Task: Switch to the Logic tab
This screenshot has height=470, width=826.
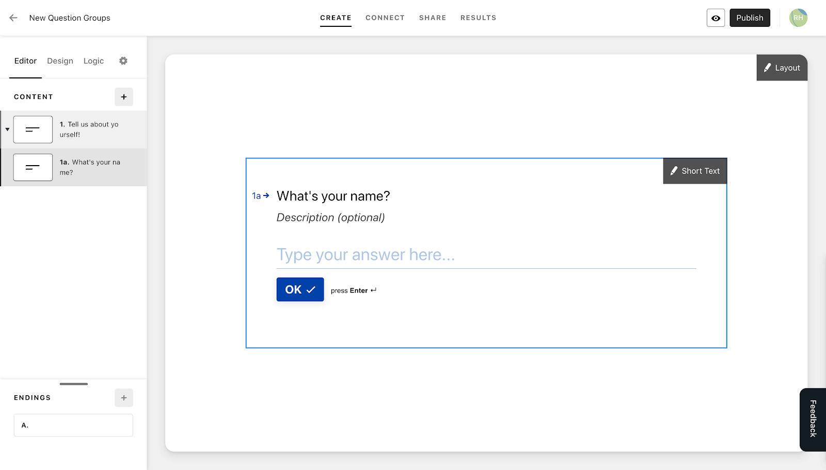Action: 93,61
